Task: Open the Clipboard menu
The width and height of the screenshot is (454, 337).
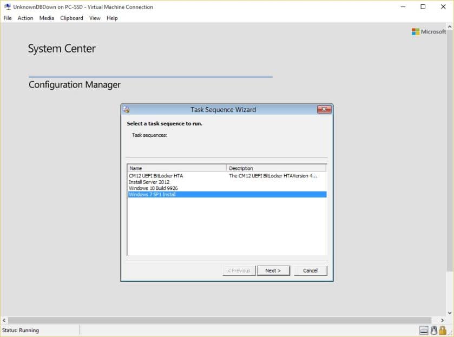Action: coord(71,18)
